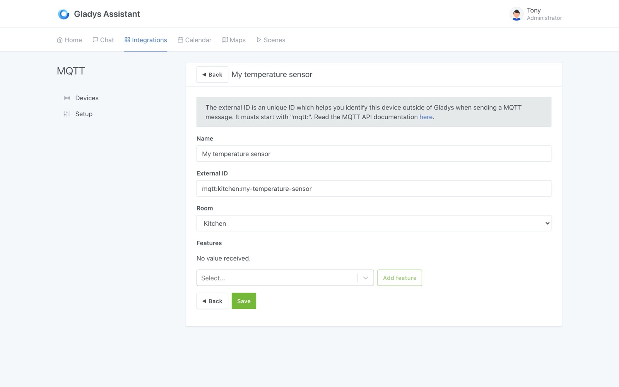Click the Integrations grid icon in the navbar
Viewport: 619px width, 387px height.
point(127,39)
